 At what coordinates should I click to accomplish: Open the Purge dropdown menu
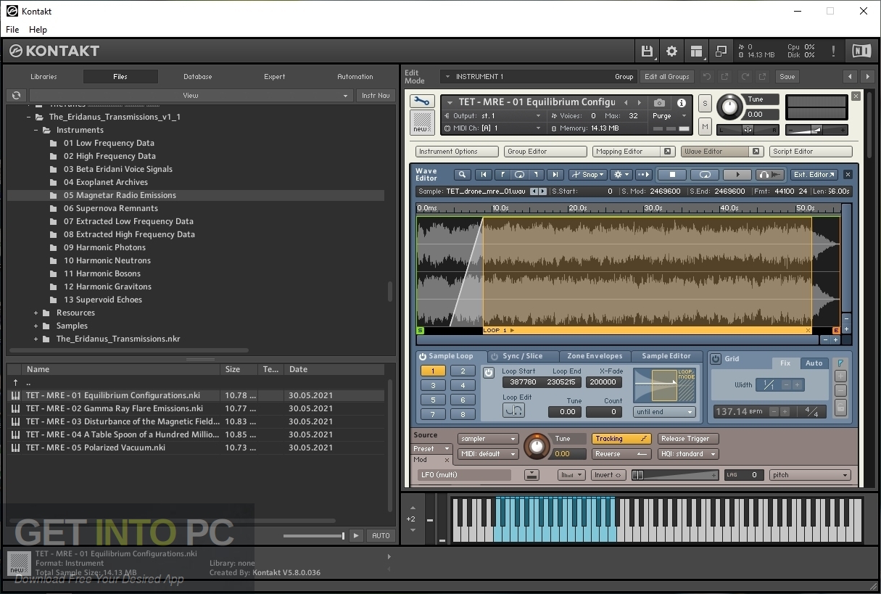click(x=669, y=116)
